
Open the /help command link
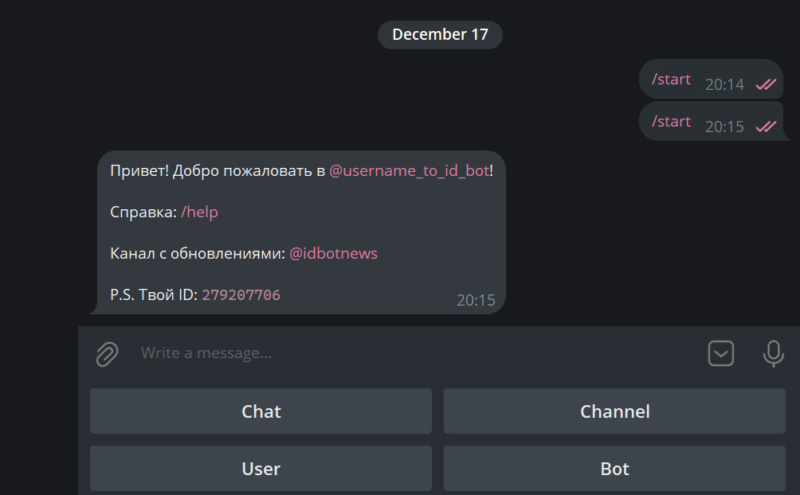click(199, 212)
